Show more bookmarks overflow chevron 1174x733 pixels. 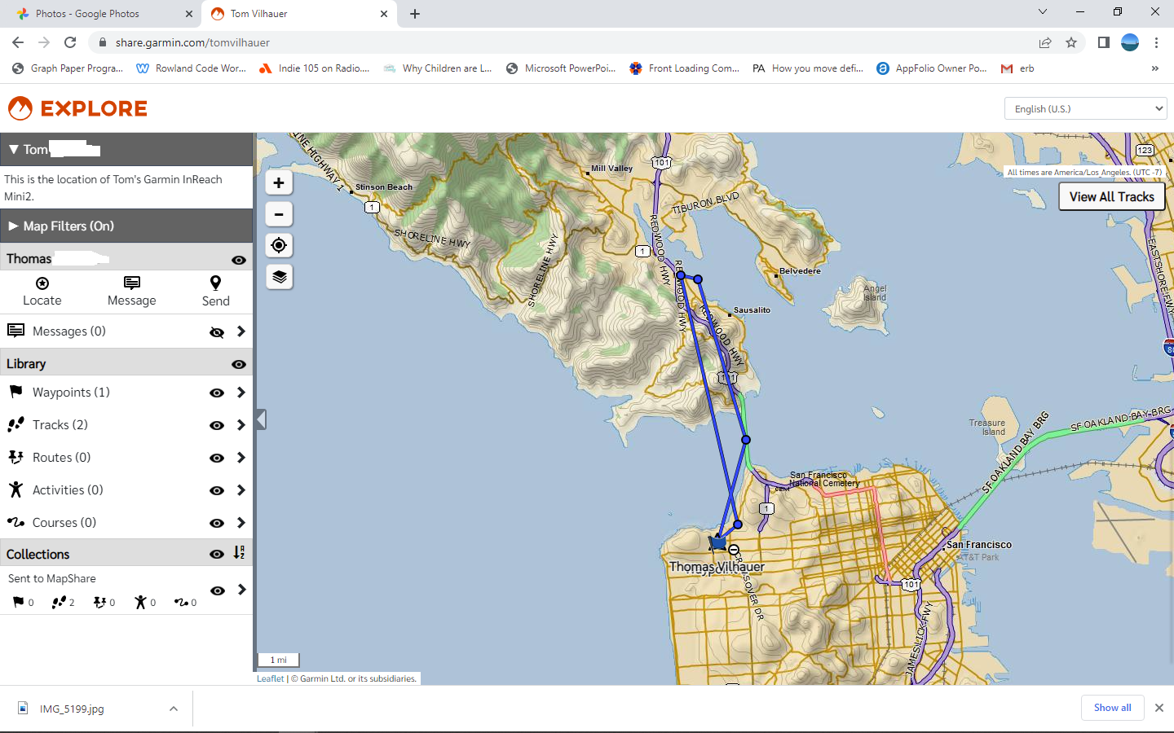point(1155,68)
